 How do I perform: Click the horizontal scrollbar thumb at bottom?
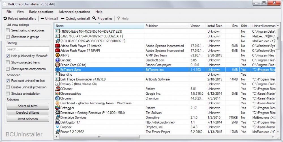pyautogui.click(x=99, y=137)
